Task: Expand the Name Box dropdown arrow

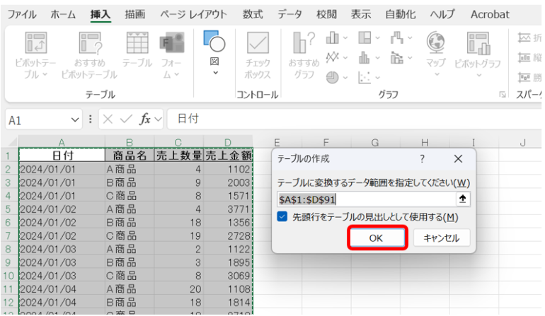Action: (75, 120)
